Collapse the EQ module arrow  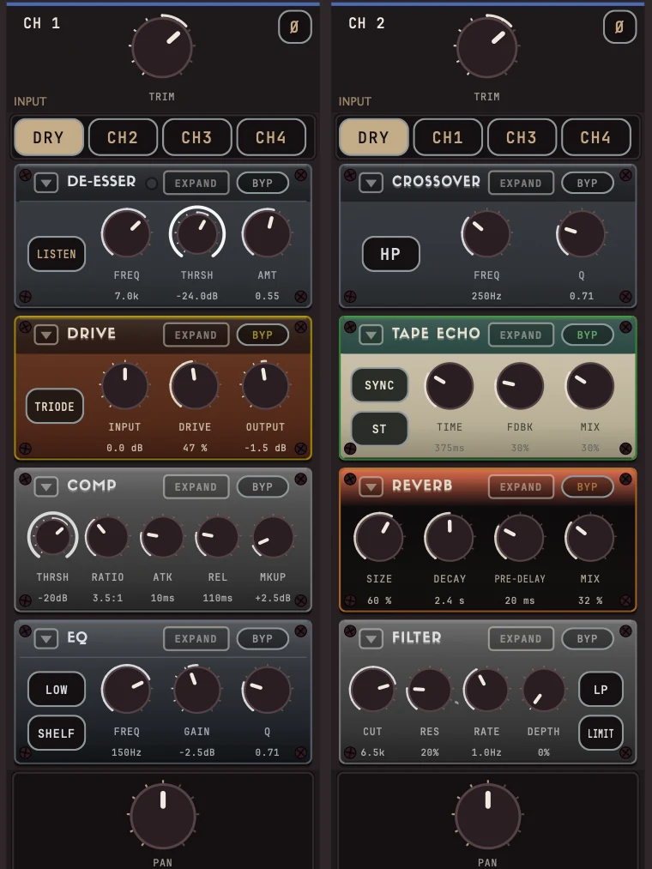pyautogui.click(x=46, y=638)
